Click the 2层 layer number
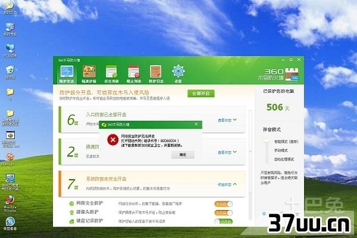 pos(73,152)
